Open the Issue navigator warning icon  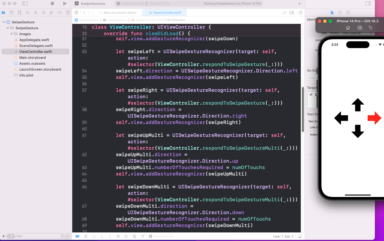[35, 12]
